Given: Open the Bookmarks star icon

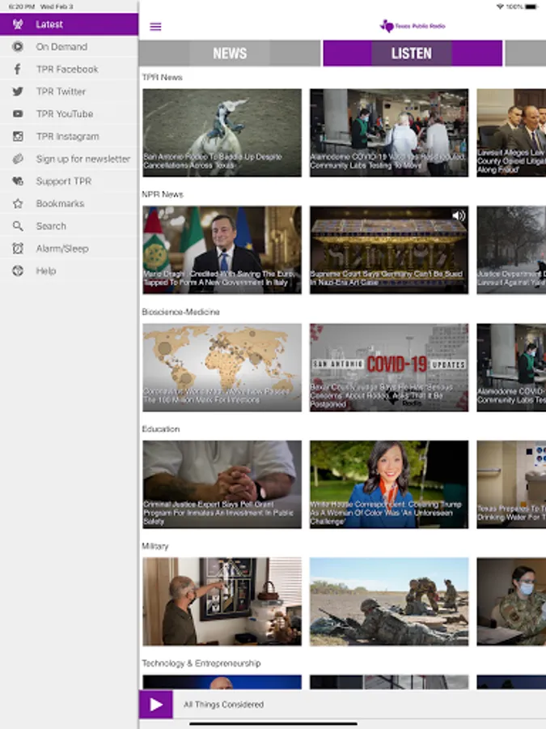Looking at the screenshot, I should pyautogui.click(x=18, y=203).
